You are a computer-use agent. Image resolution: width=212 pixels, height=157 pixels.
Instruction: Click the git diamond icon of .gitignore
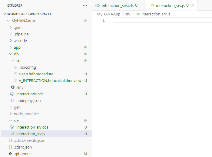(10, 154)
